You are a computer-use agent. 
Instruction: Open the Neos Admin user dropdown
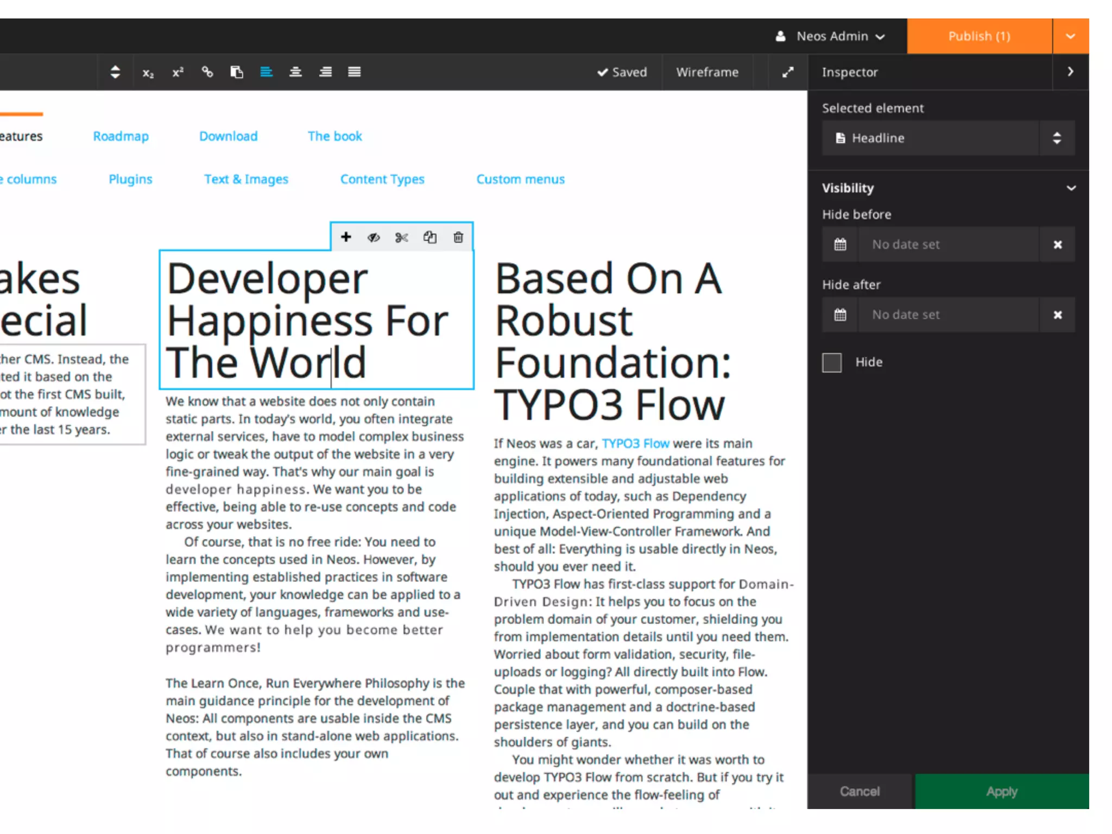[832, 36]
